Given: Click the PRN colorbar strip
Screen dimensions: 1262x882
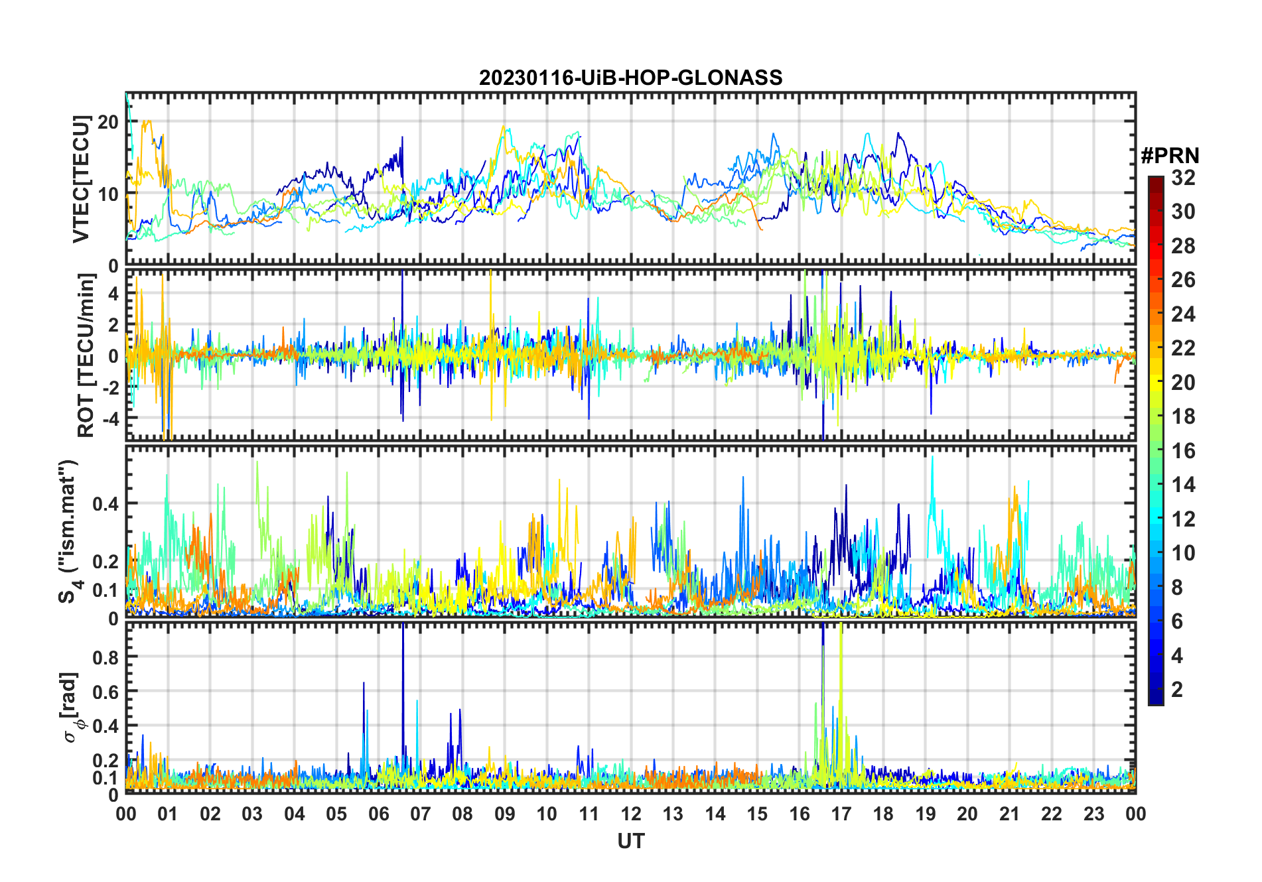Looking at the screenshot, I should pyautogui.click(x=1156, y=440).
